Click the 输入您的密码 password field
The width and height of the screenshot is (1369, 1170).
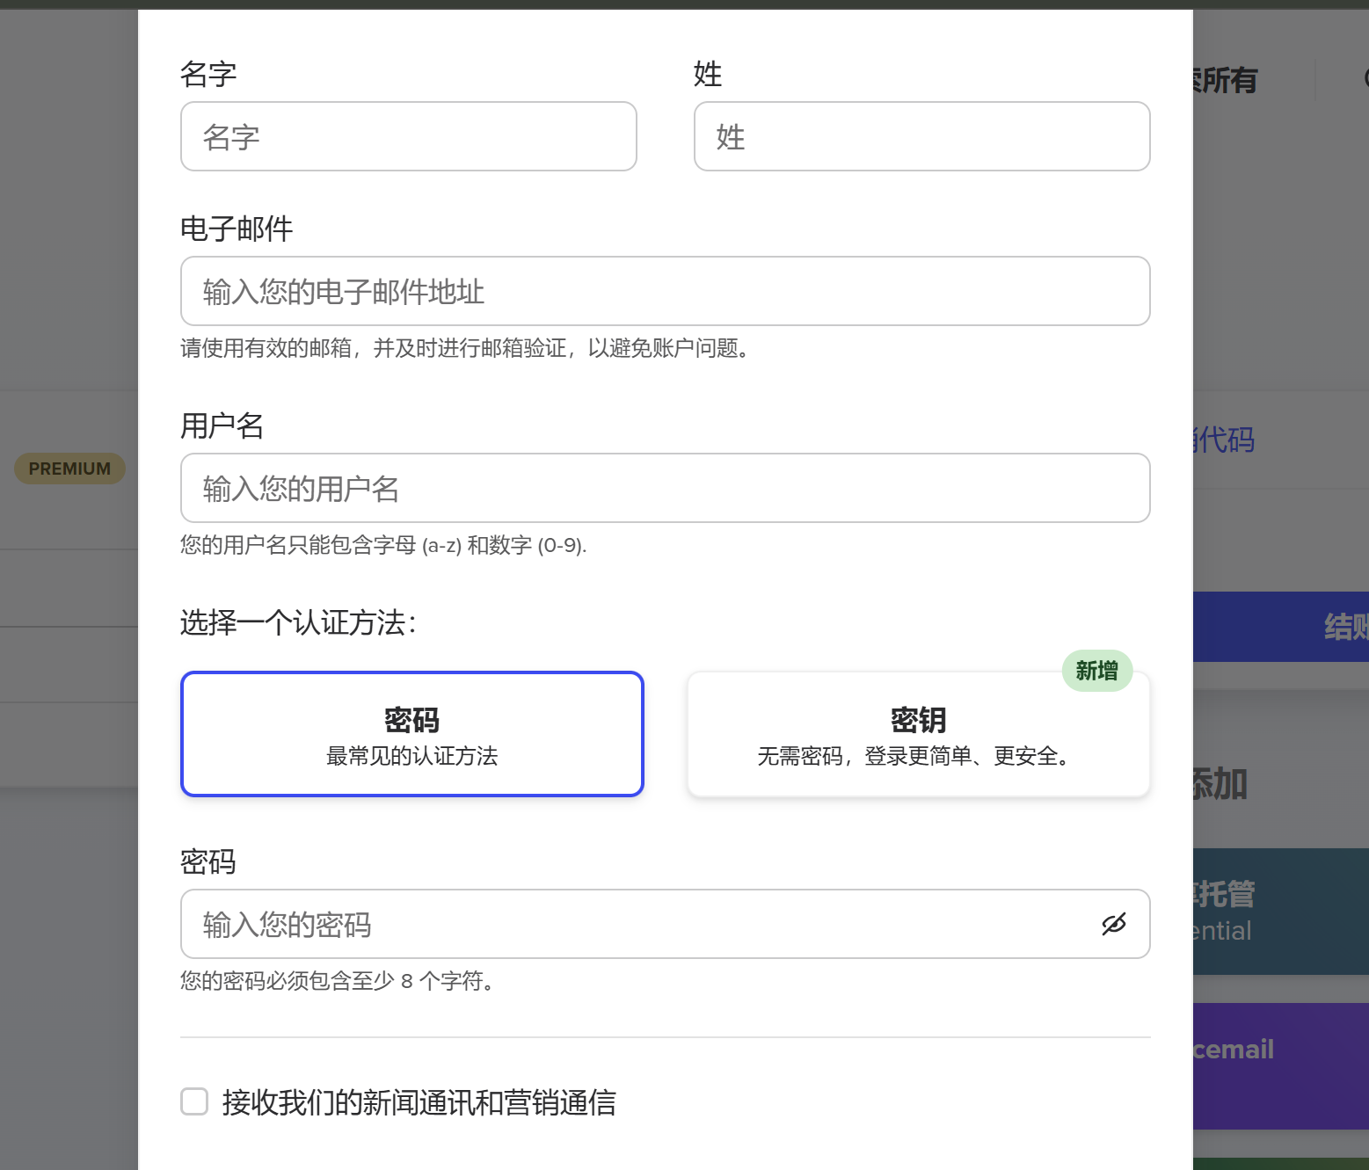click(633, 924)
